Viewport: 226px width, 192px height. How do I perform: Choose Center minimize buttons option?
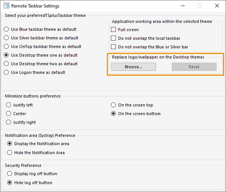coord(9,114)
